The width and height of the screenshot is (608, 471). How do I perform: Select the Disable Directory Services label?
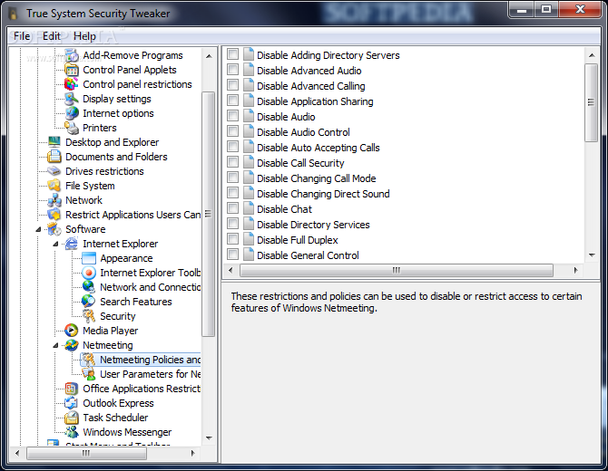[x=313, y=225]
